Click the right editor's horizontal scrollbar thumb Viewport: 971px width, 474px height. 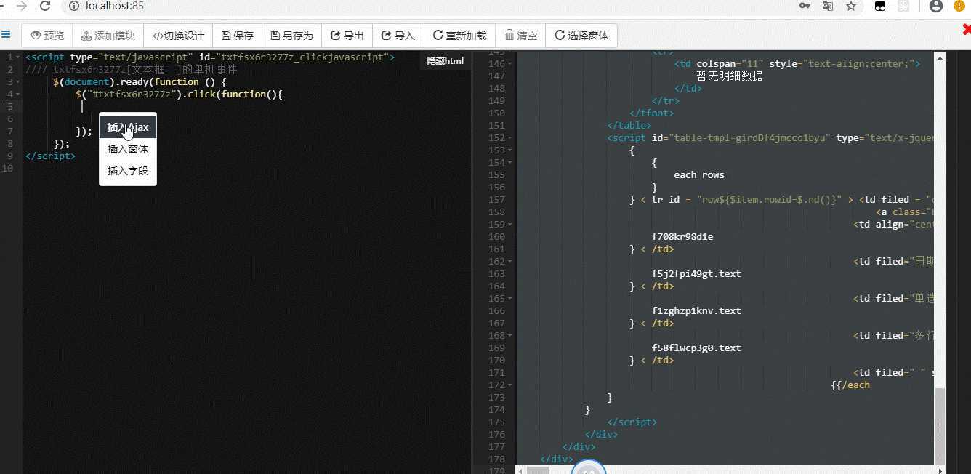tap(539, 470)
